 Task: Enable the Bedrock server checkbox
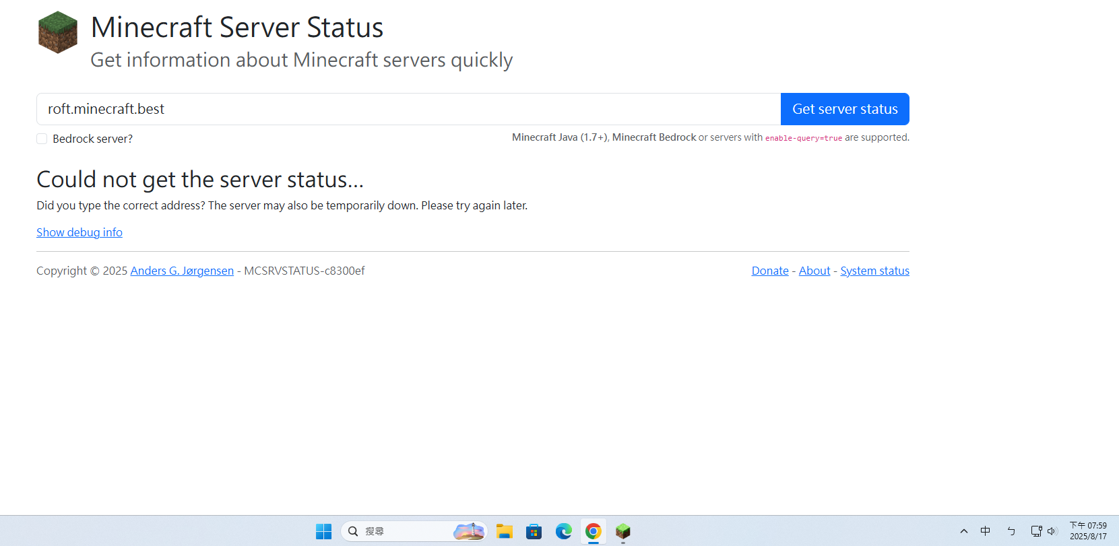coord(42,139)
